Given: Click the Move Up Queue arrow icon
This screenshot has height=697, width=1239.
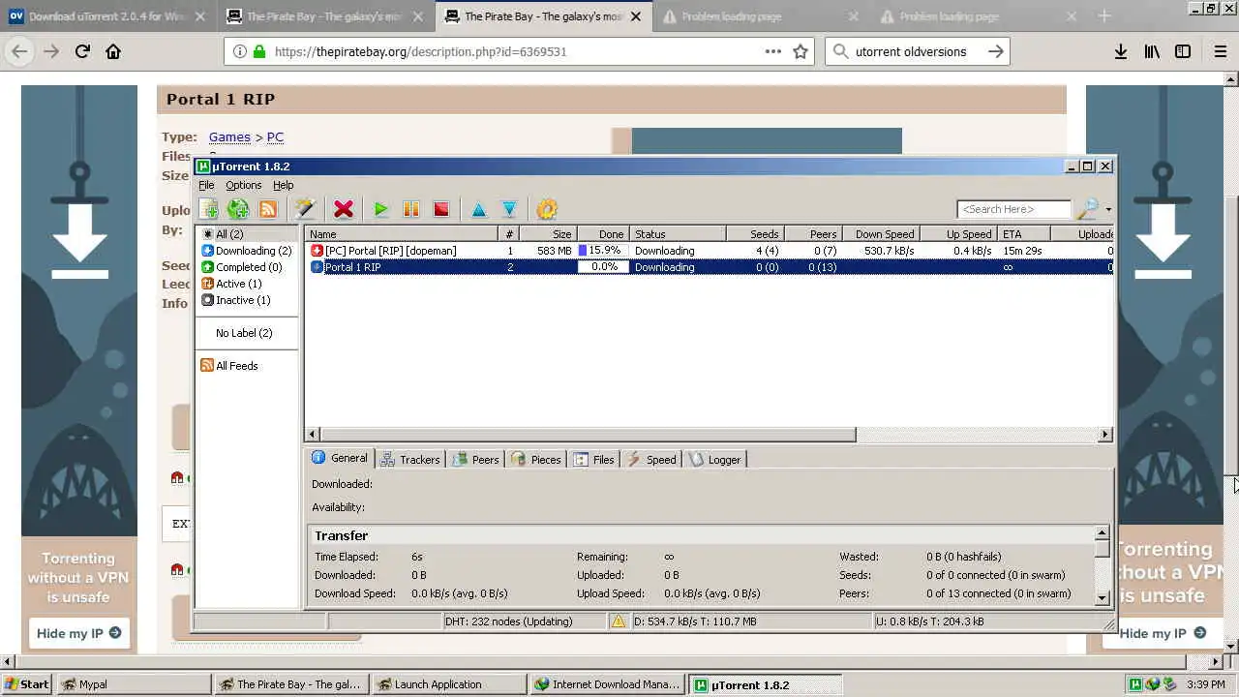Looking at the screenshot, I should click(x=478, y=209).
